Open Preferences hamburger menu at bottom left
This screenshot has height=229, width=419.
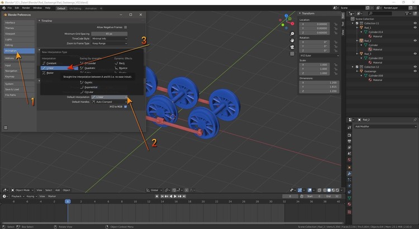coord(6,127)
